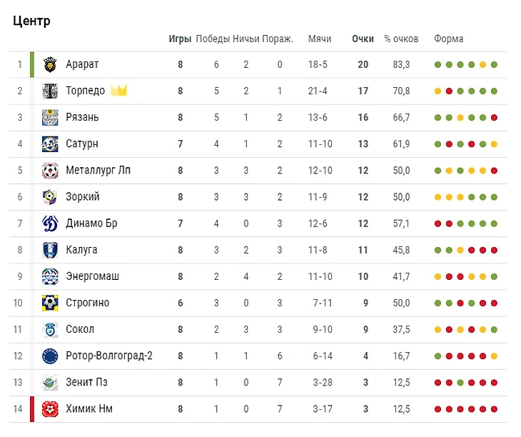This screenshot has height=437, width=521.
Task: Open the Калуга team link
Action: [x=81, y=250]
